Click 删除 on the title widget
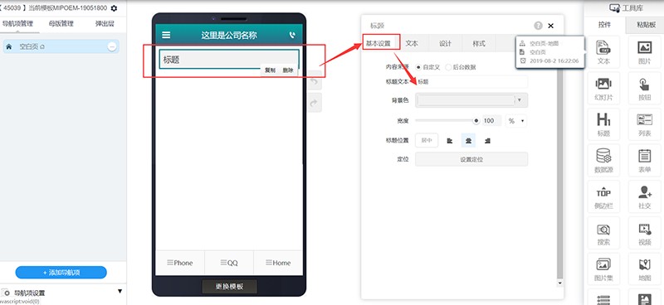 [x=288, y=70]
